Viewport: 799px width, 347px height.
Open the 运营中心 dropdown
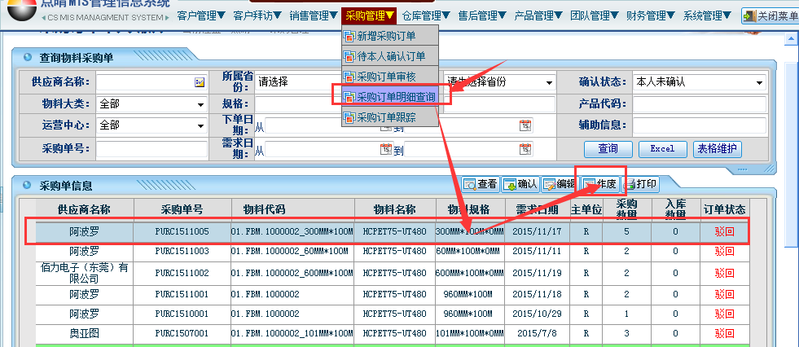point(200,125)
